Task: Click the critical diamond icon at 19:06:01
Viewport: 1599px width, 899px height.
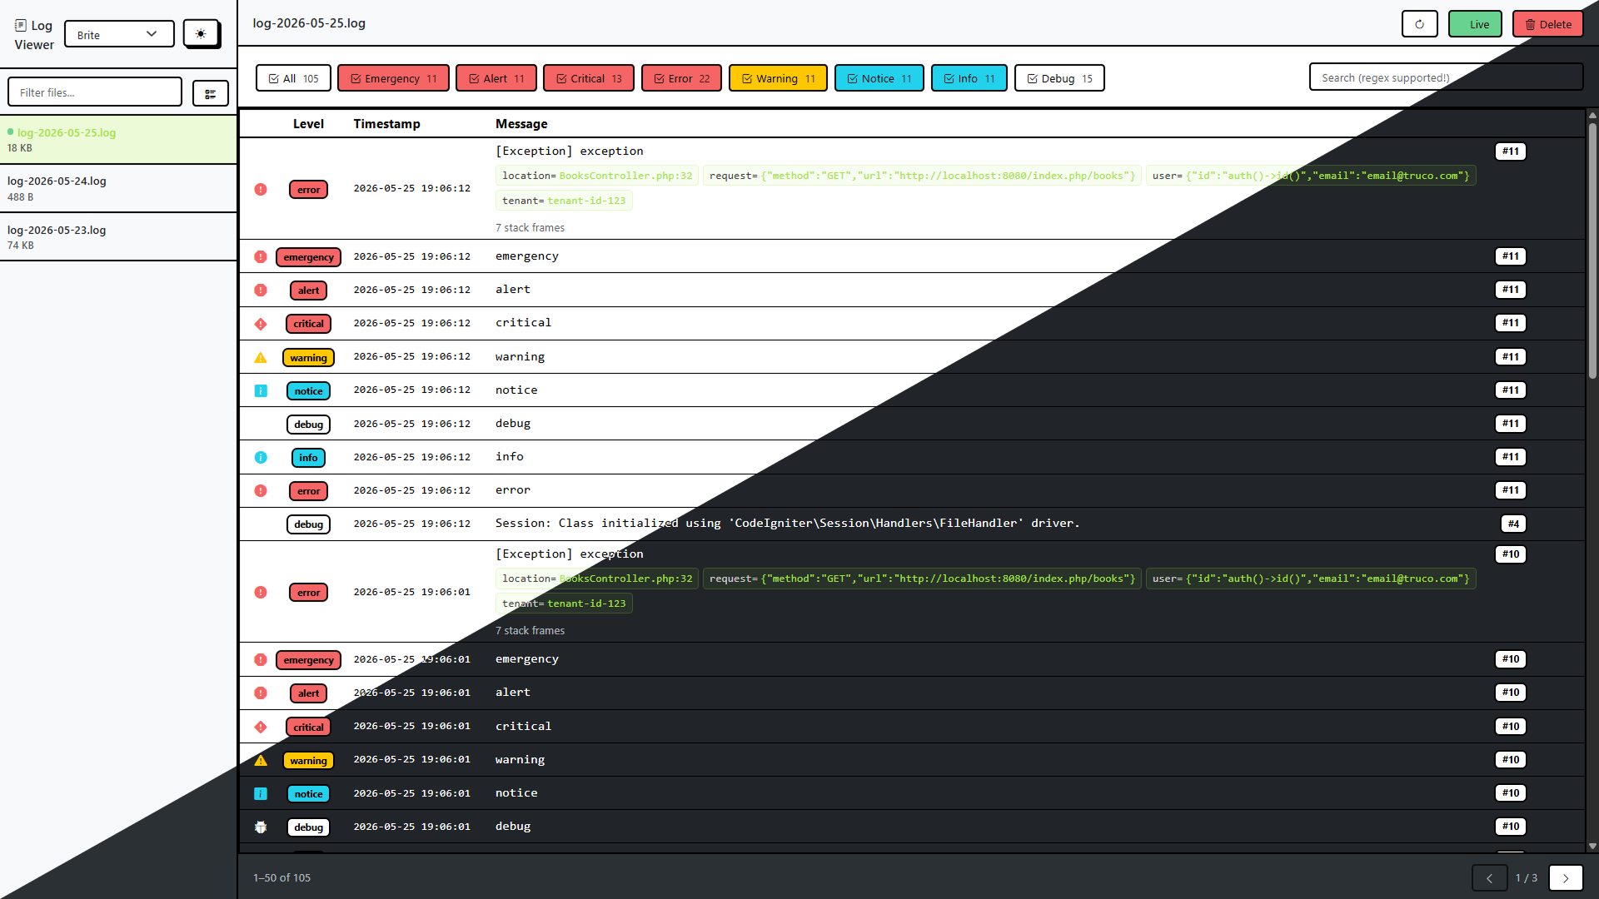Action: [x=261, y=728]
